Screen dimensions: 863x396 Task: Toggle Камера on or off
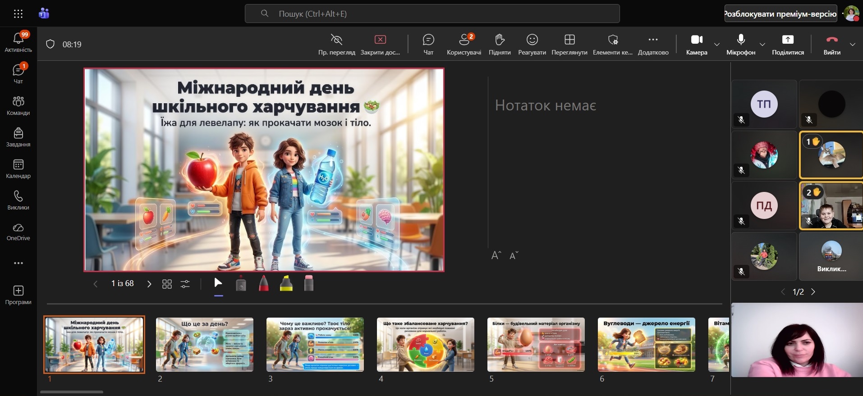(697, 44)
